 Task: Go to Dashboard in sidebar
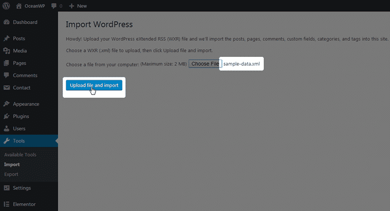pyautogui.click(x=25, y=22)
